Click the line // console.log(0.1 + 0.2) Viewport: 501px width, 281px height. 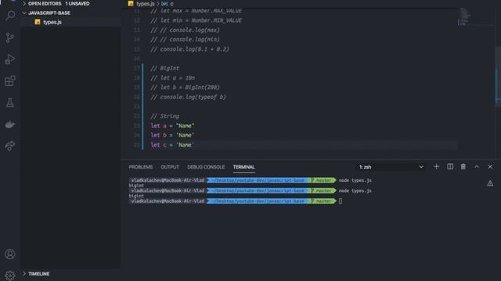pos(189,49)
